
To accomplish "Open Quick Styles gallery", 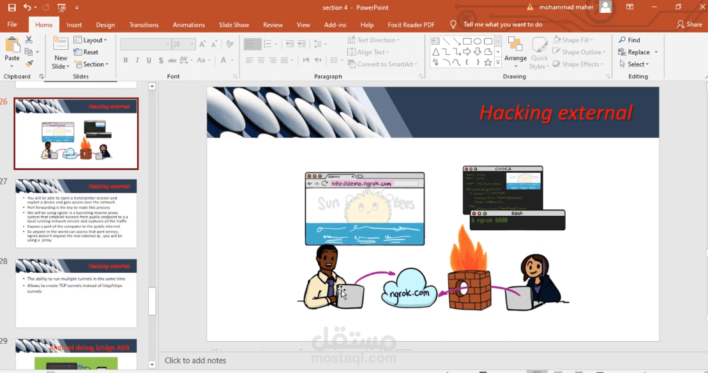I will [x=539, y=53].
